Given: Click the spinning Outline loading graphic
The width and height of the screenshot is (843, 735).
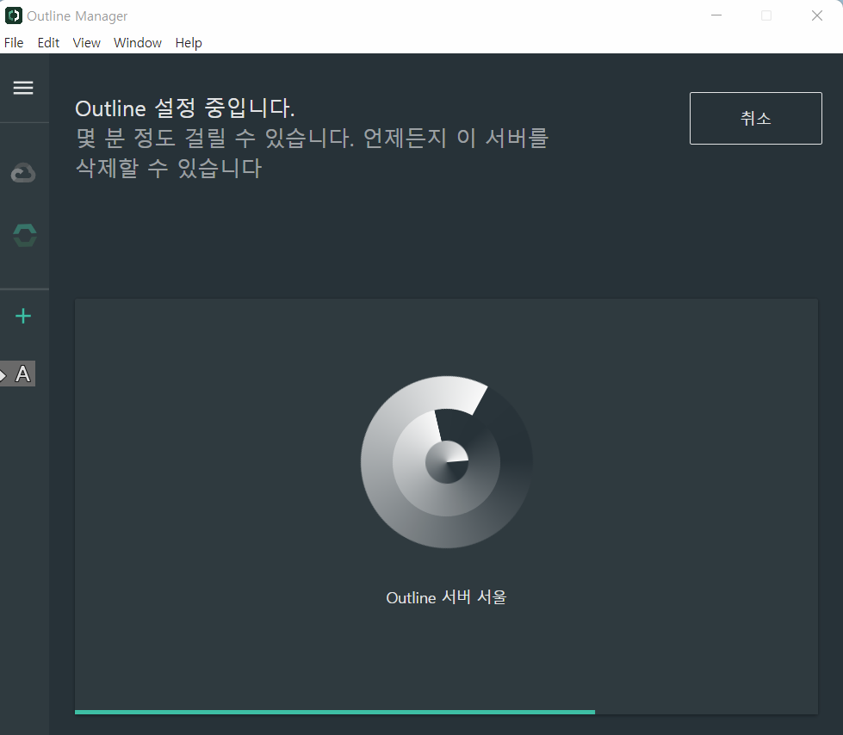Looking at the screenshot, I should (446, 462).
